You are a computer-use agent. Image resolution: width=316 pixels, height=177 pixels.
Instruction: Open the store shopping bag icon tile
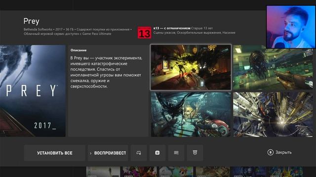coord(158,153)
